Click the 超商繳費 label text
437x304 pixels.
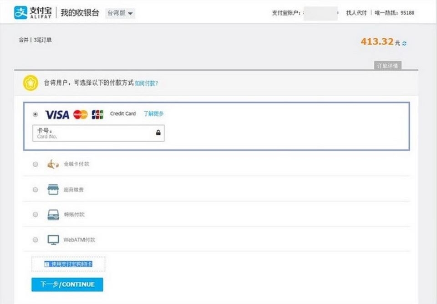tap(74, 190)
